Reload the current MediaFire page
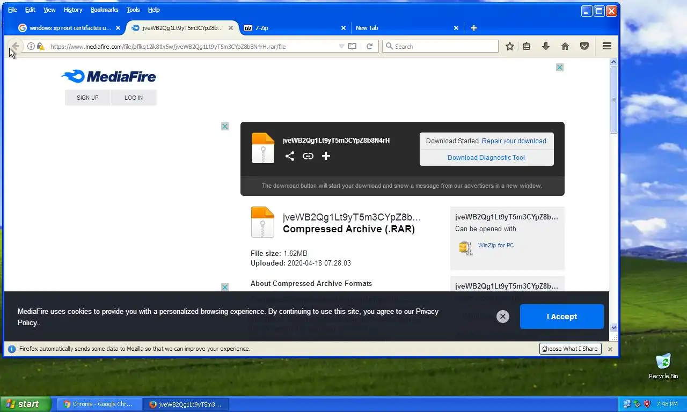 pos(369,46)
